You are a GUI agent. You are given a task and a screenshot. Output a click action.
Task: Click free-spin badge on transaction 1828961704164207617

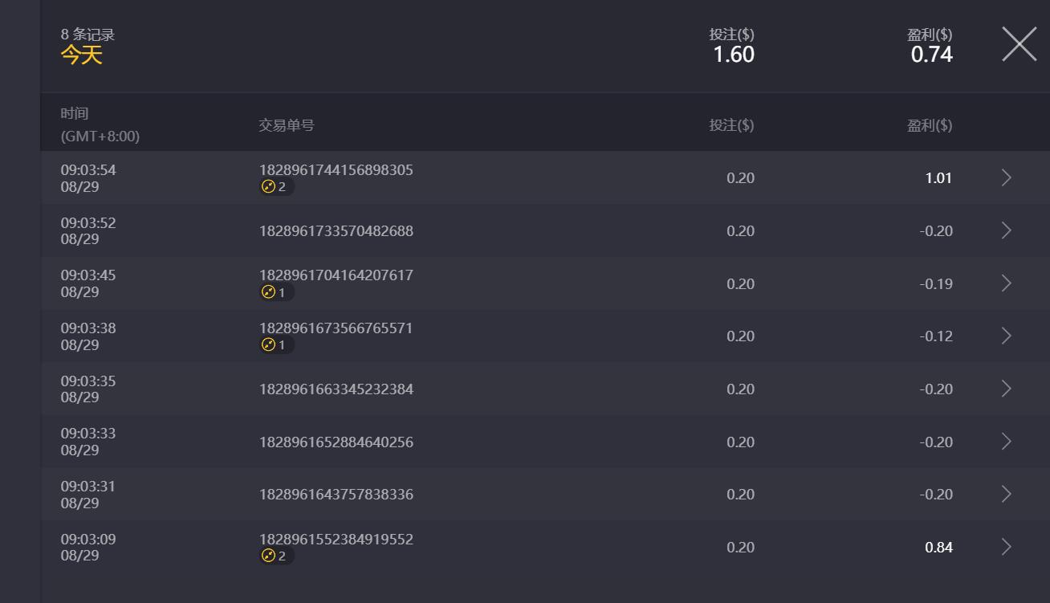[276, 293]
